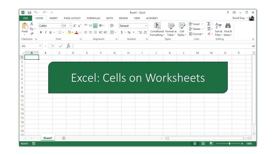
Task: Apply Accounting dollar format
Action: 122,32
